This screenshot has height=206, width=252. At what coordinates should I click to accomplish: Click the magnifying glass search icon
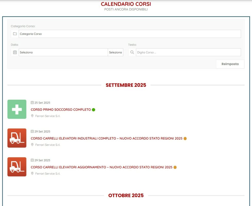[132, 52]
